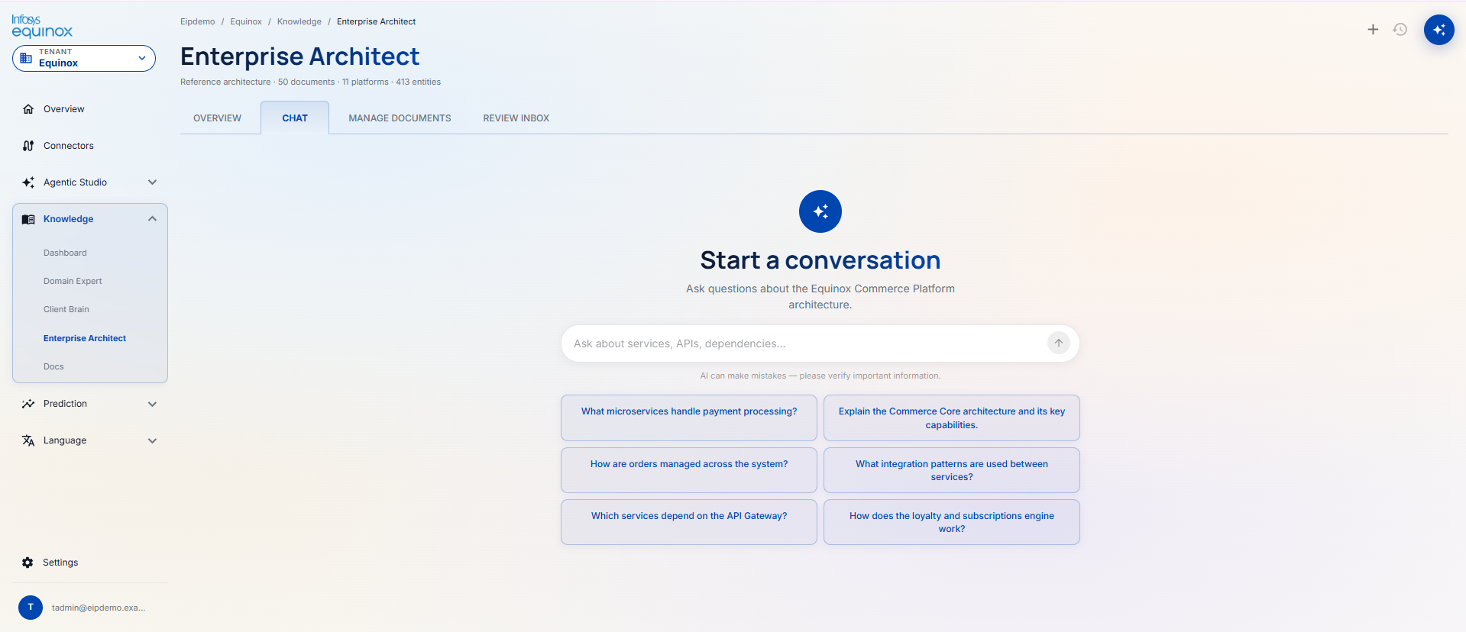Select the CHAT tab

click(x=295, y=118)
